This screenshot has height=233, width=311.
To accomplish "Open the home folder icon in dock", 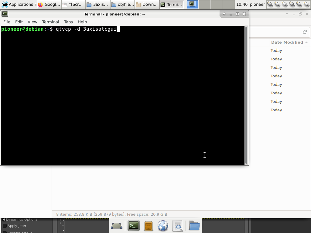I will pyautogui.click(x=194, y=226).
